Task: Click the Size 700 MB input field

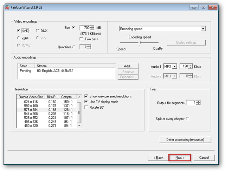Action: (x=85, y=28)
